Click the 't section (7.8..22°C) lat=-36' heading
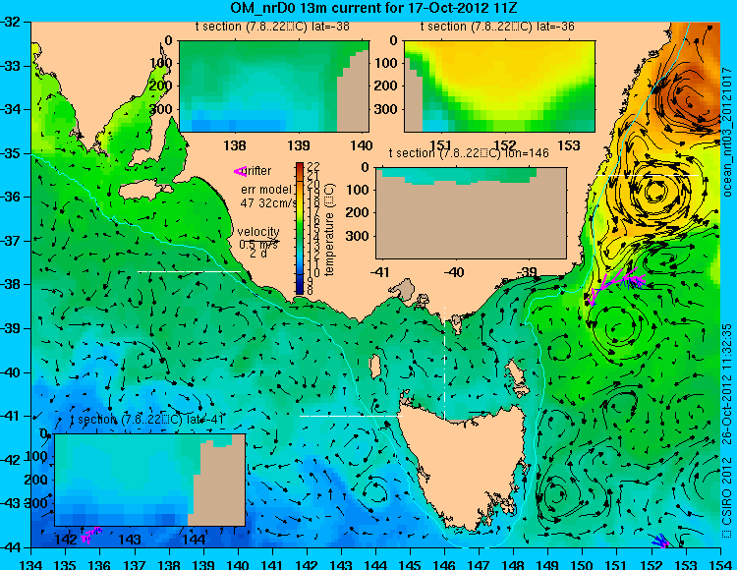The height and width of the screenshot is (570, 737). [x=497, y=27]
